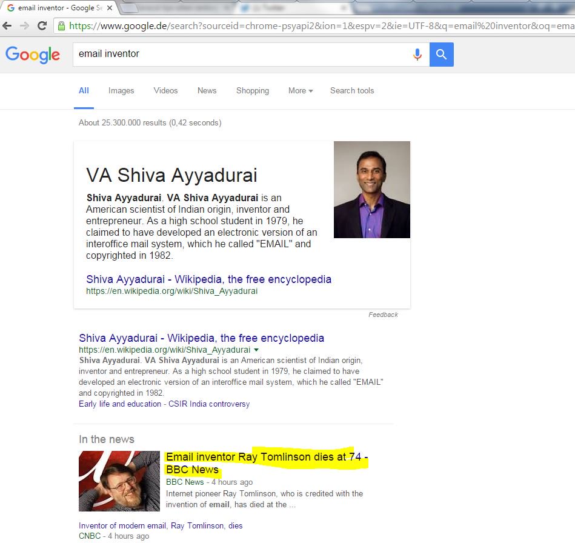Click the Feedback link under snippet
575x543 pixels.
click(383, 315)
